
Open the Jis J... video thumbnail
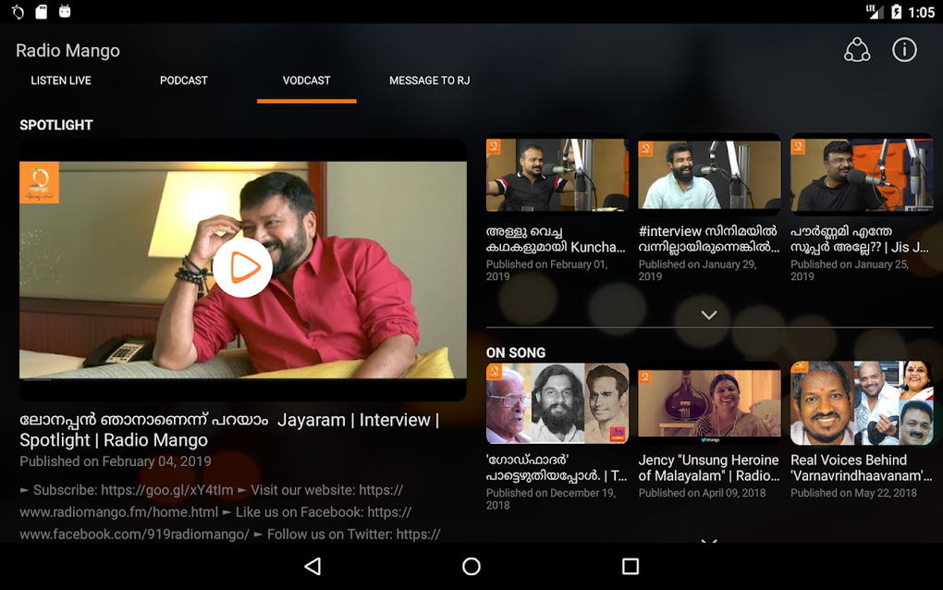coord(862,175)
